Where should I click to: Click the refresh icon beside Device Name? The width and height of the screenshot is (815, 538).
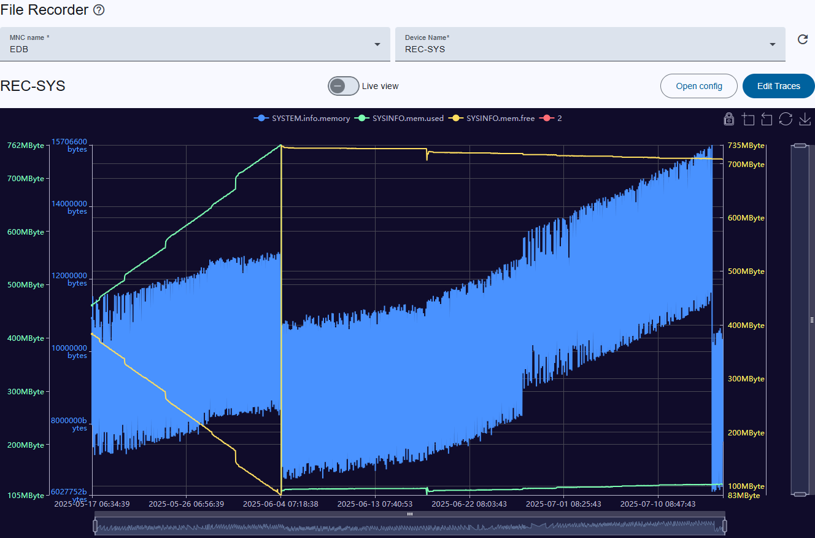click(802, 40)
